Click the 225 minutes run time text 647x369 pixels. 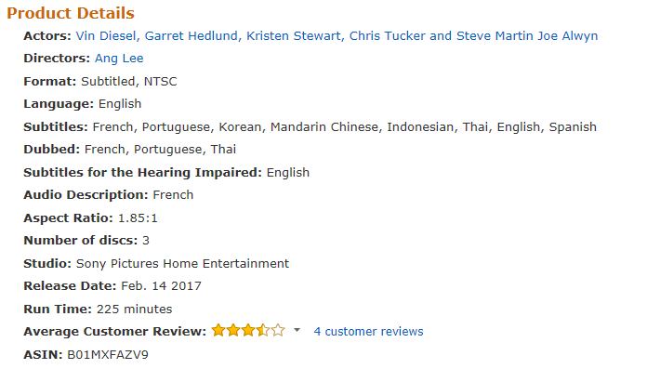pyautogui.click(x=134, y=310)
